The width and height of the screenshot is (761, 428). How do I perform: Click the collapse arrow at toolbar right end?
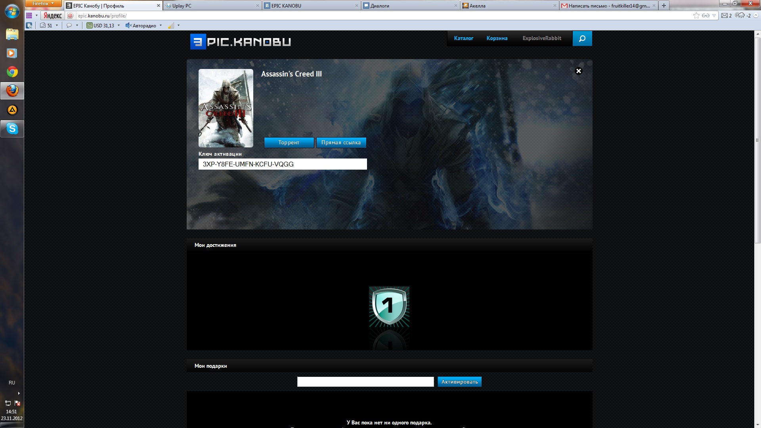[756, 15]
